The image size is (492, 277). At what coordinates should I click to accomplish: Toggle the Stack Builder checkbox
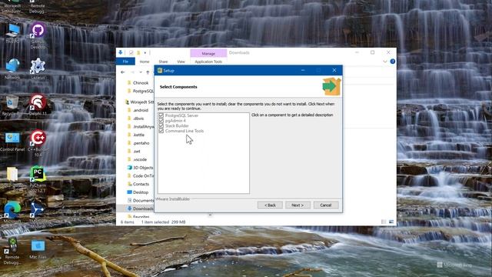tap(161, 125)
